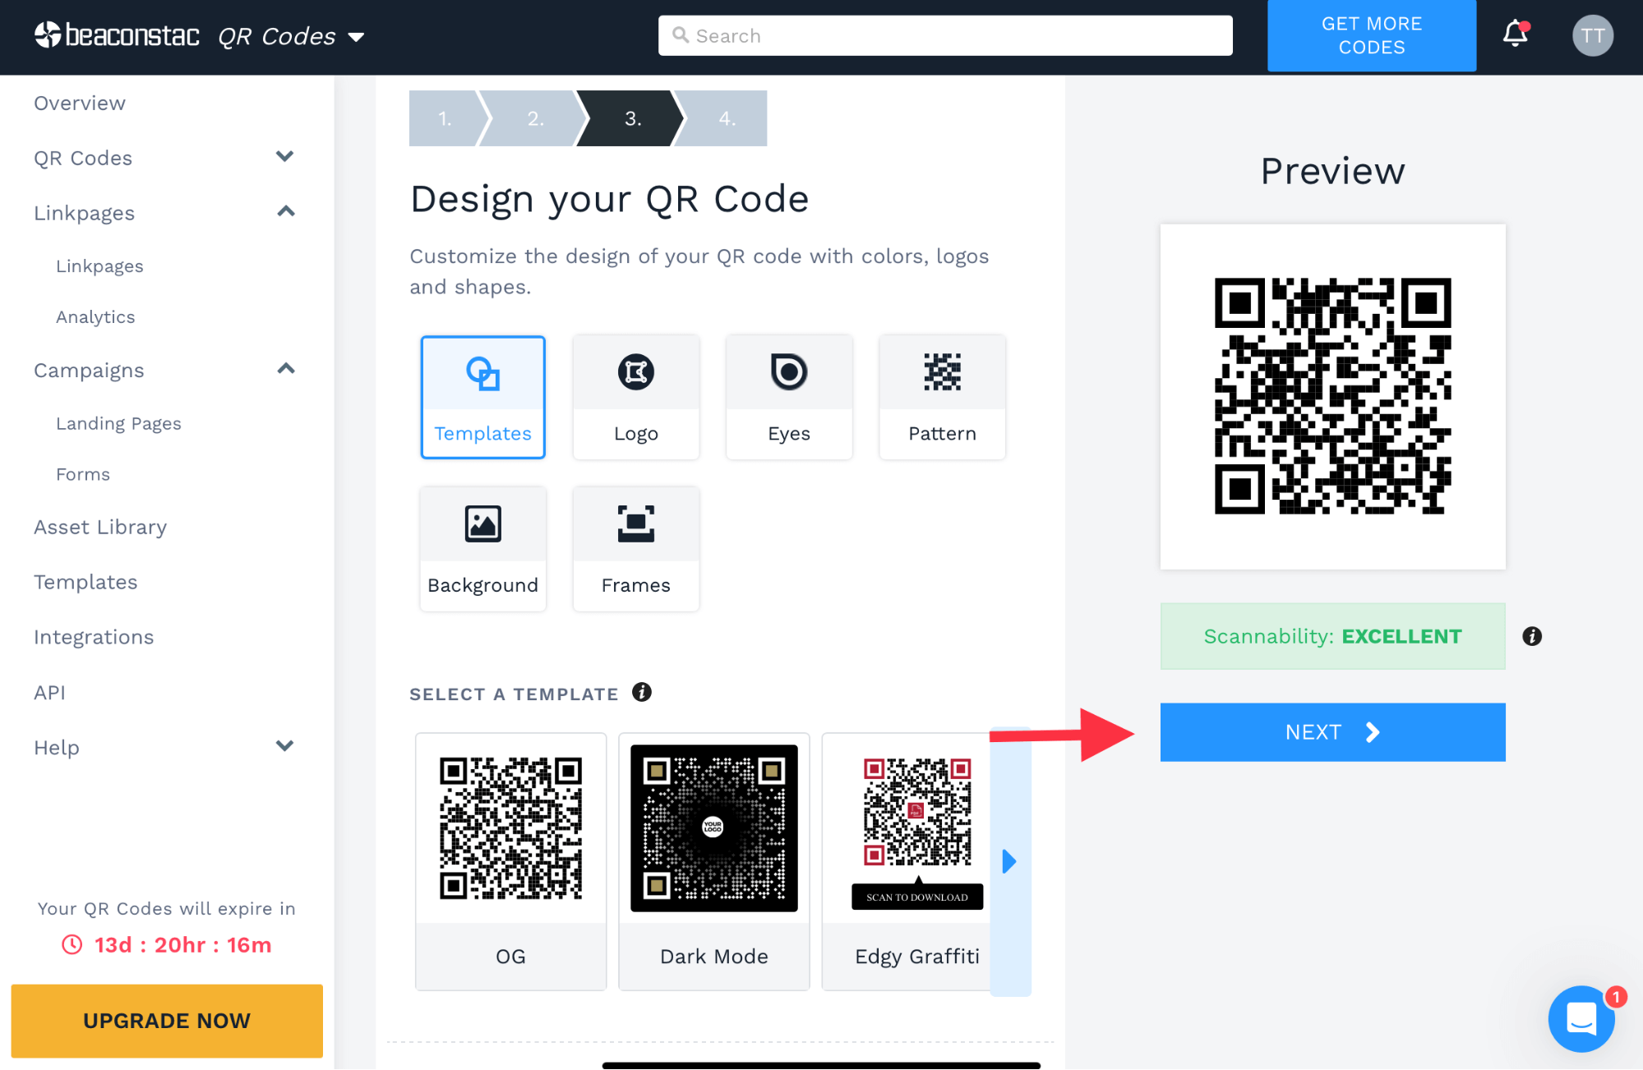Go back to step 1 in the wizard

[x=444, y=118]
